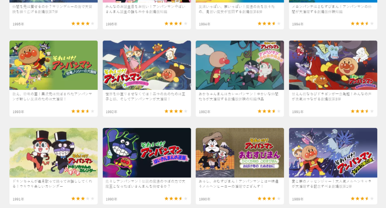The image size is (386, 208).
Task: Select the 1992 short film thumbnail with Akachanman
Action: click(x=240, y=65)
